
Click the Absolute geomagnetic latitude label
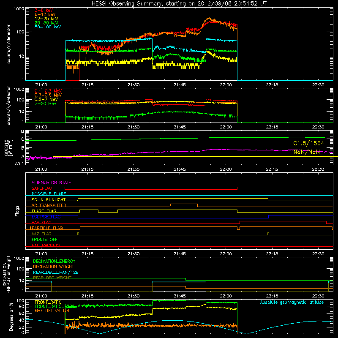pos(292,302)
